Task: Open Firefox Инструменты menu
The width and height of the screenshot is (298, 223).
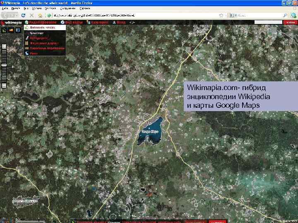Action: point(67,9)
